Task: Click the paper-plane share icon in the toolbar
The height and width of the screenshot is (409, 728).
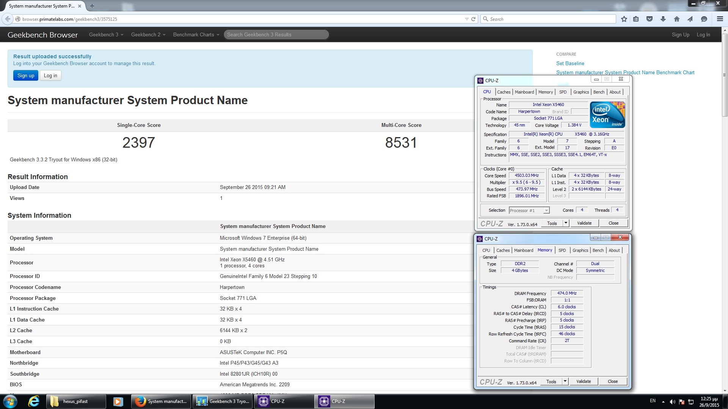Action: coord(690,19)
